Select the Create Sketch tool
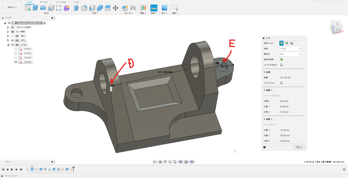348x178 pixels. [x=28, y=8]
